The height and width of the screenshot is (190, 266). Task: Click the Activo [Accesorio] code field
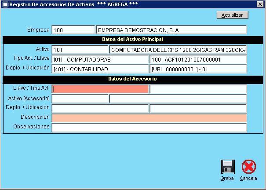point(80,99)
